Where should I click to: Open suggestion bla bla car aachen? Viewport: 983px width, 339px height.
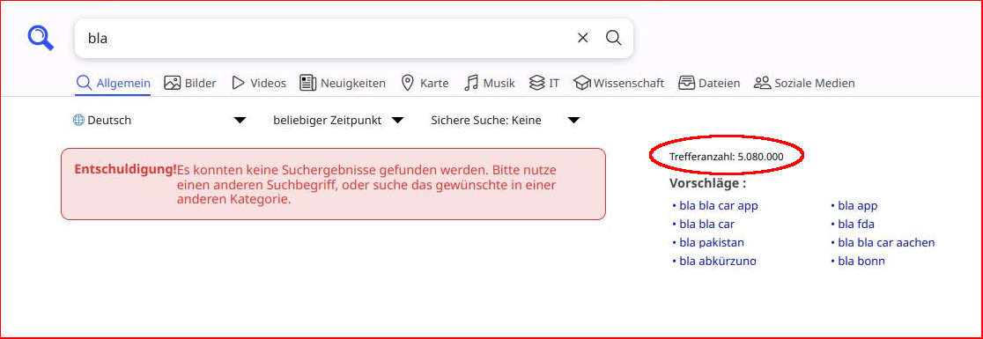coord(886,242)
